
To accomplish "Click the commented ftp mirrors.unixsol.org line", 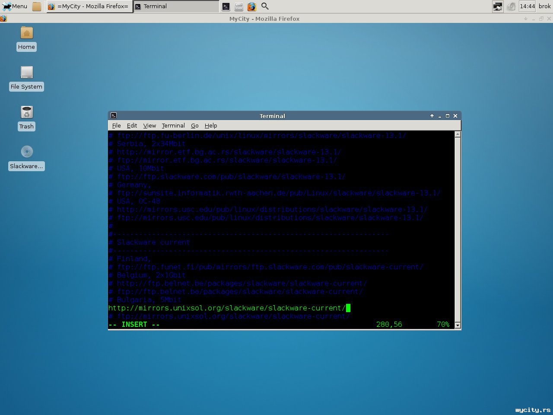I will (229, 316).
